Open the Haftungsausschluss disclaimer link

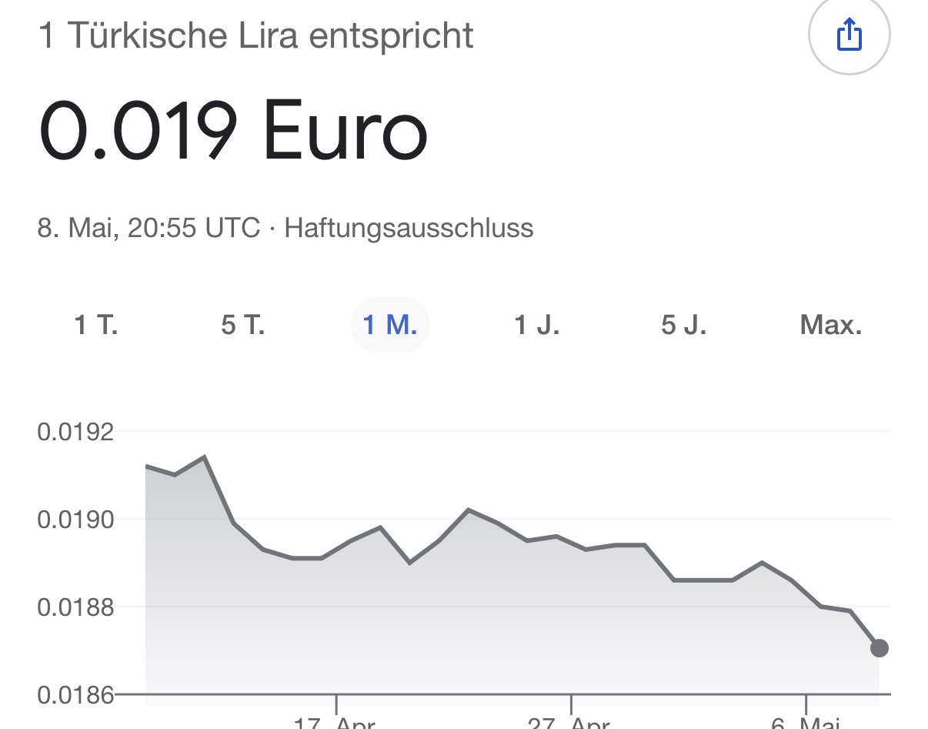point(409,229)
